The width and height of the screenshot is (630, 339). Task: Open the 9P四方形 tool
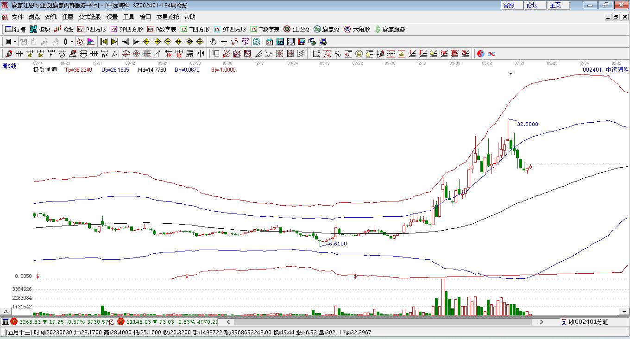click(126, 29)
